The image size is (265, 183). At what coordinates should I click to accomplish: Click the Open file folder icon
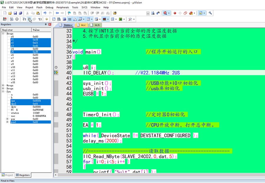[x=10, y=13]
